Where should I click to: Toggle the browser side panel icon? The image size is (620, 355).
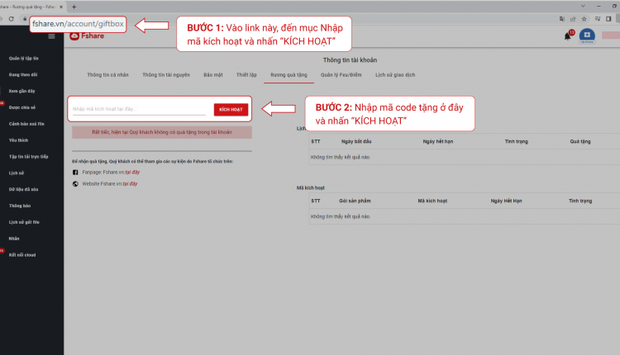pos(608,19)
